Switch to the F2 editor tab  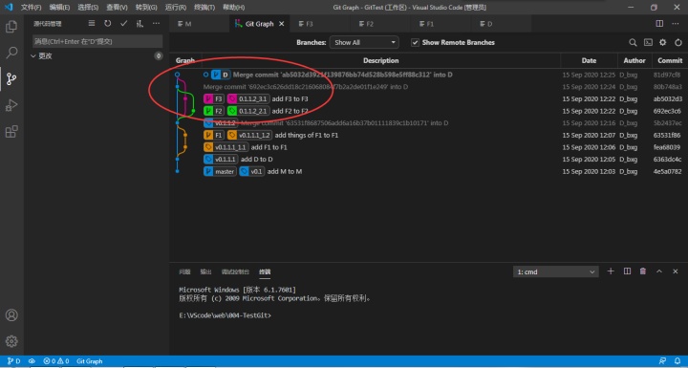tap(380, 24)
